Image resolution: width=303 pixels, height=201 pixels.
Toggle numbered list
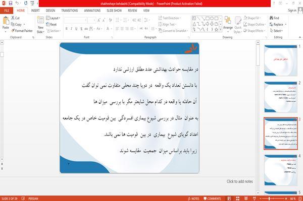[125, 20]
